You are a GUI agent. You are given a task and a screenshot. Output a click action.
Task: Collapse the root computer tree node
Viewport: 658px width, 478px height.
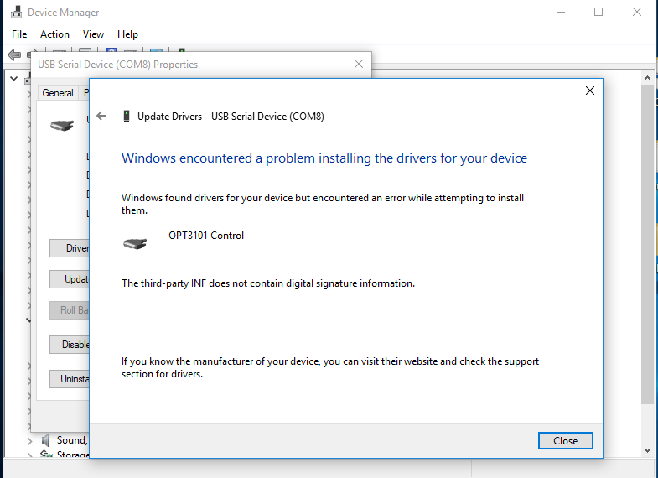click(14, 79)
